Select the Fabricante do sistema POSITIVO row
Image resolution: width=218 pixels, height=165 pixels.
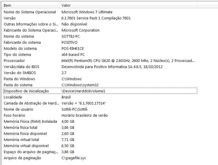coord(100,43)
